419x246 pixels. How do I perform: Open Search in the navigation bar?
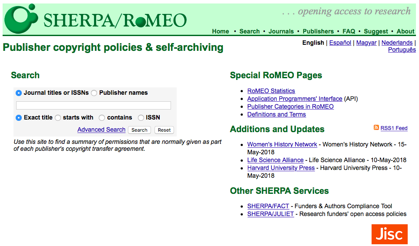coord(249,31)
